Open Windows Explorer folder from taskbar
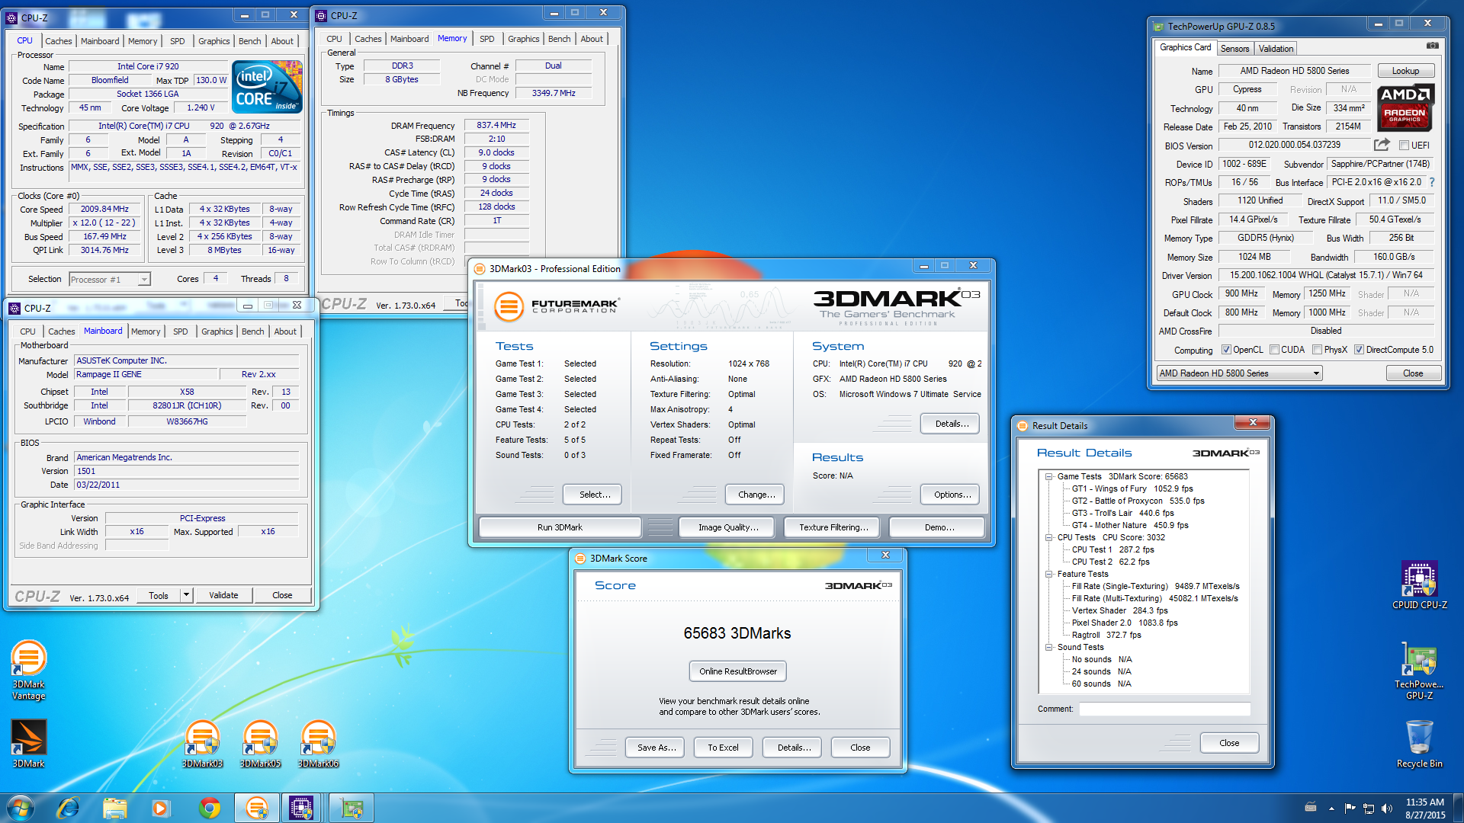1464x823 pixels. tap(114, 808)
